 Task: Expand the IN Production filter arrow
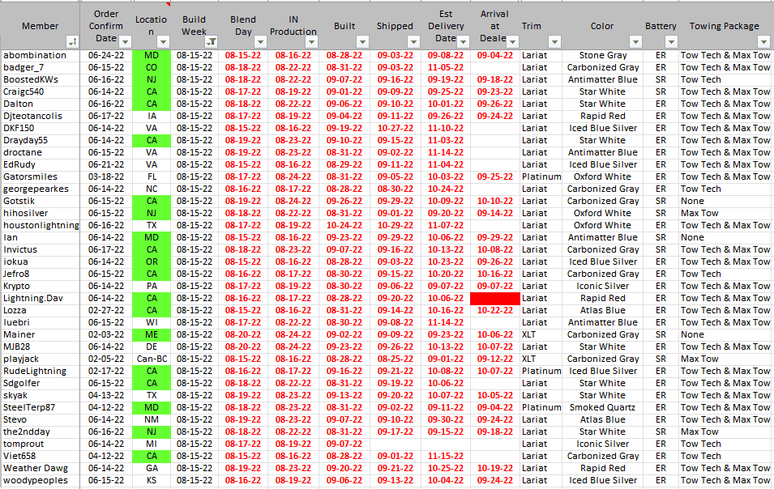(311, 41)
